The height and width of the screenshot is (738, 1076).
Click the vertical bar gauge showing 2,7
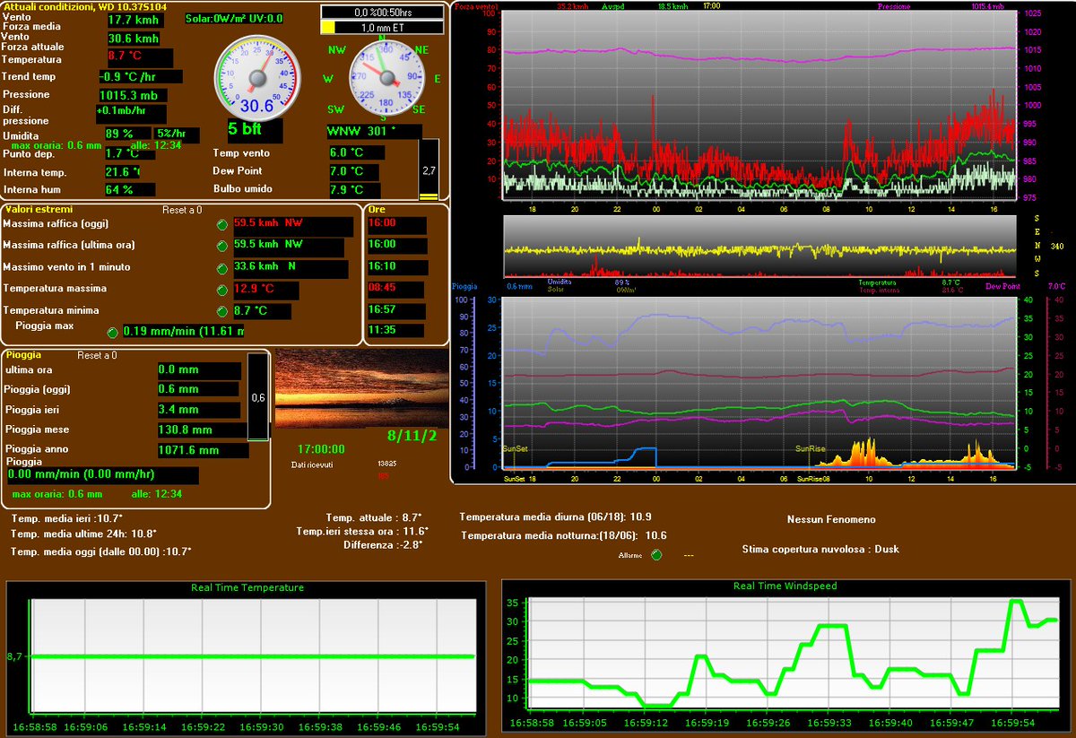429,169
